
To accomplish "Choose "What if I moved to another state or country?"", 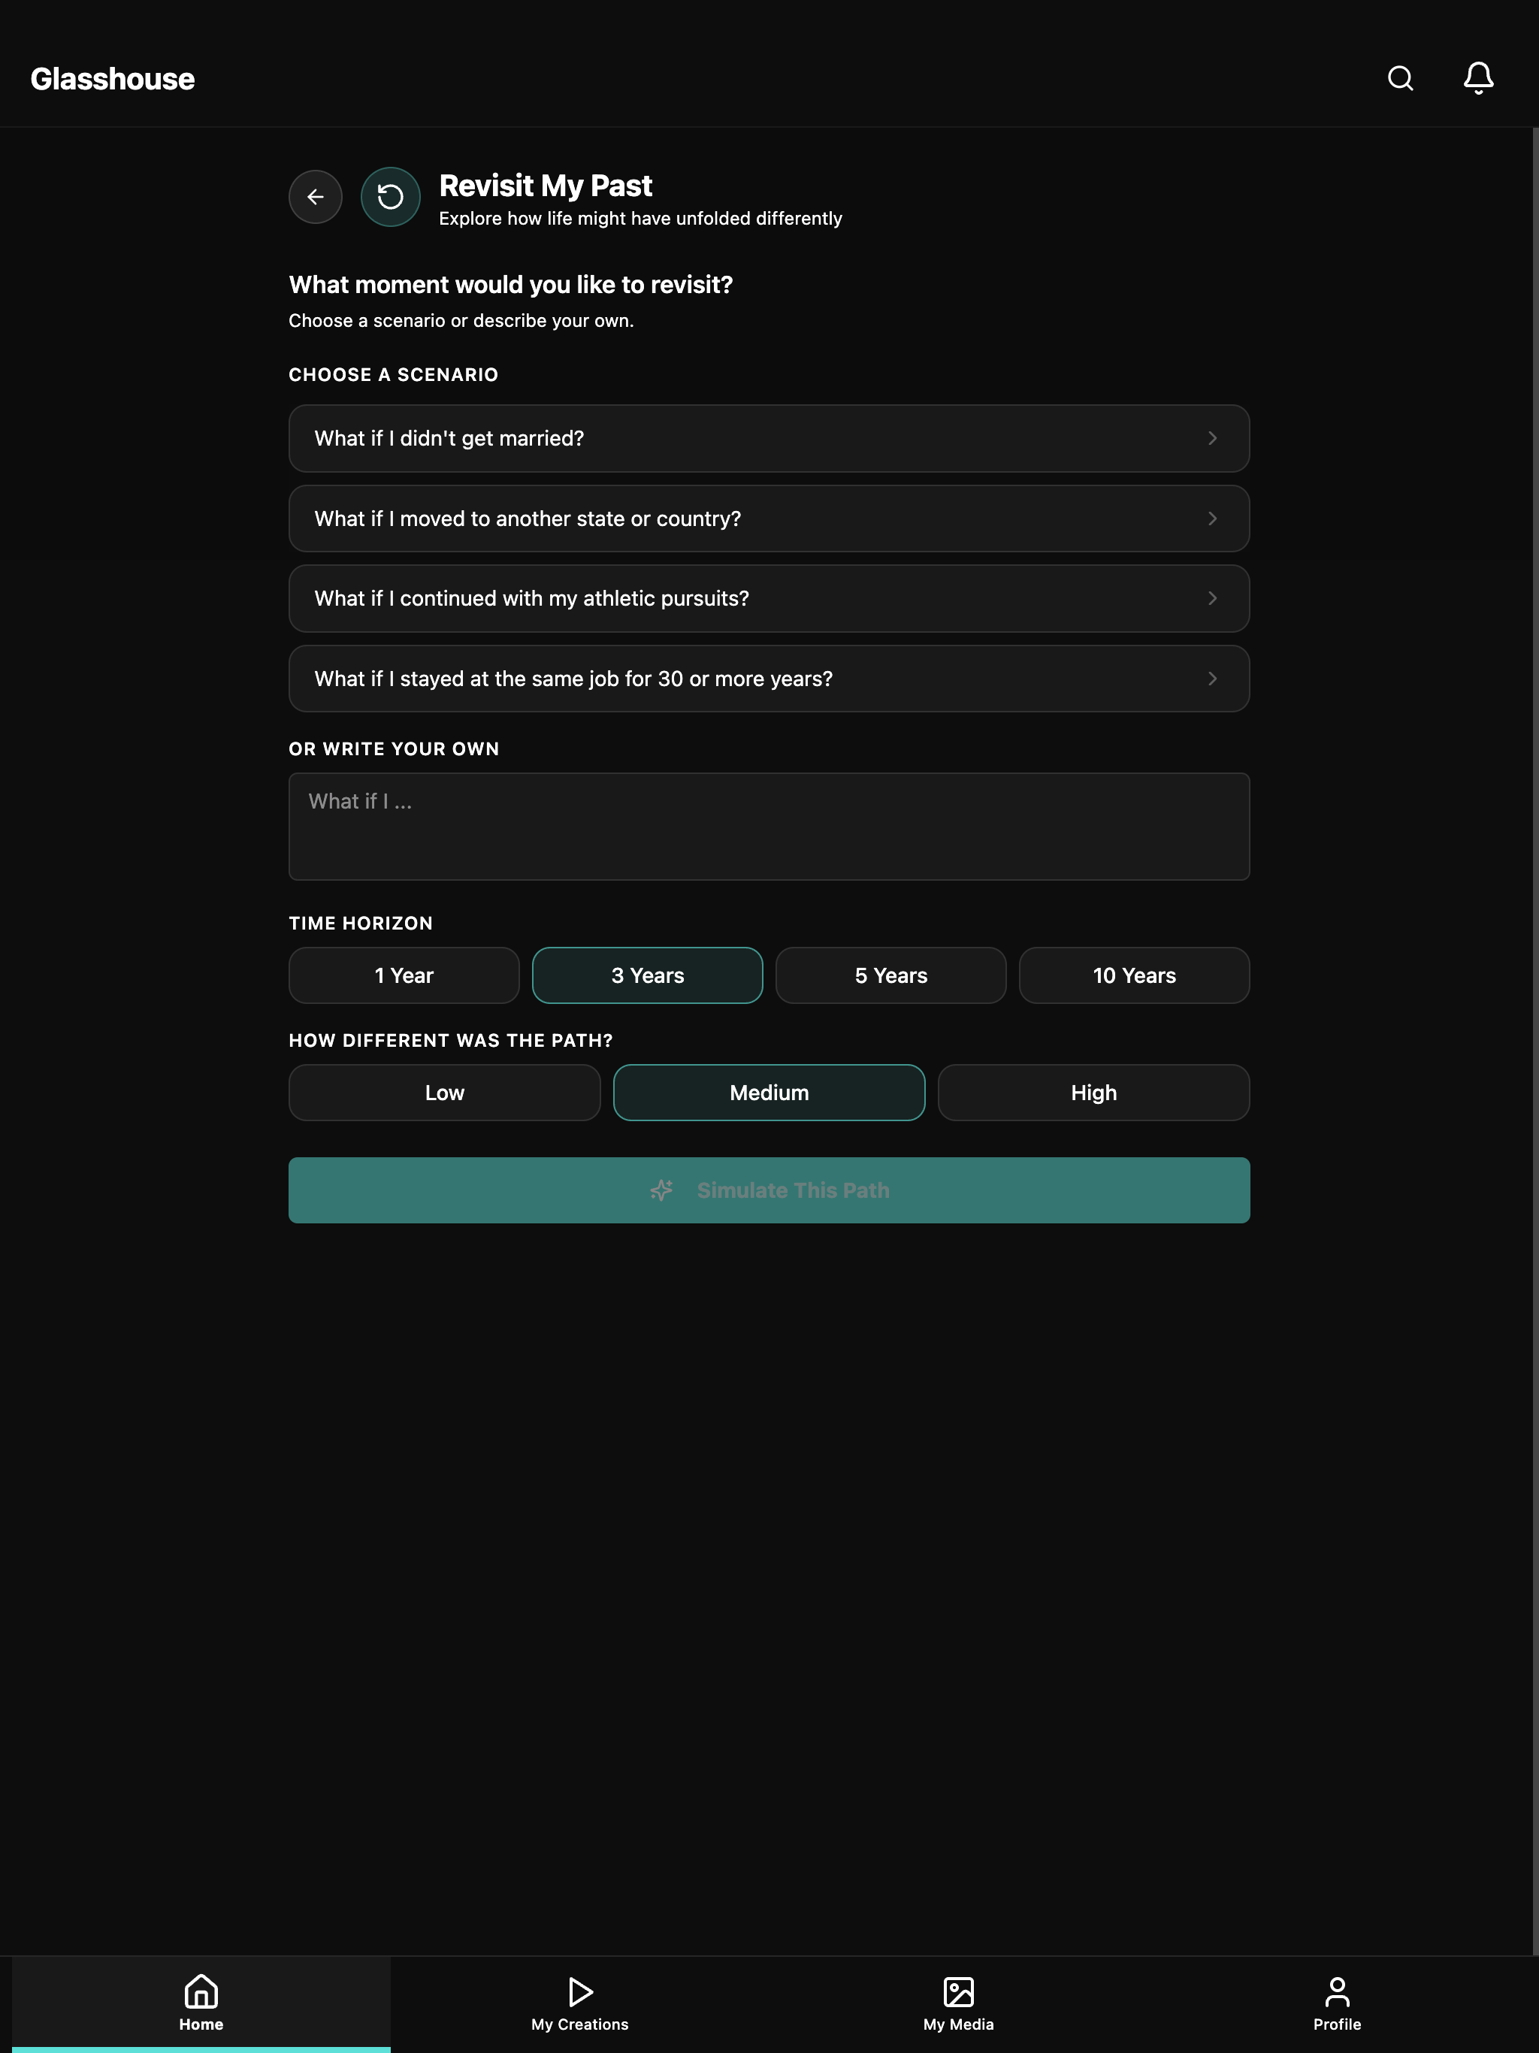I will [x=769, y=519].
